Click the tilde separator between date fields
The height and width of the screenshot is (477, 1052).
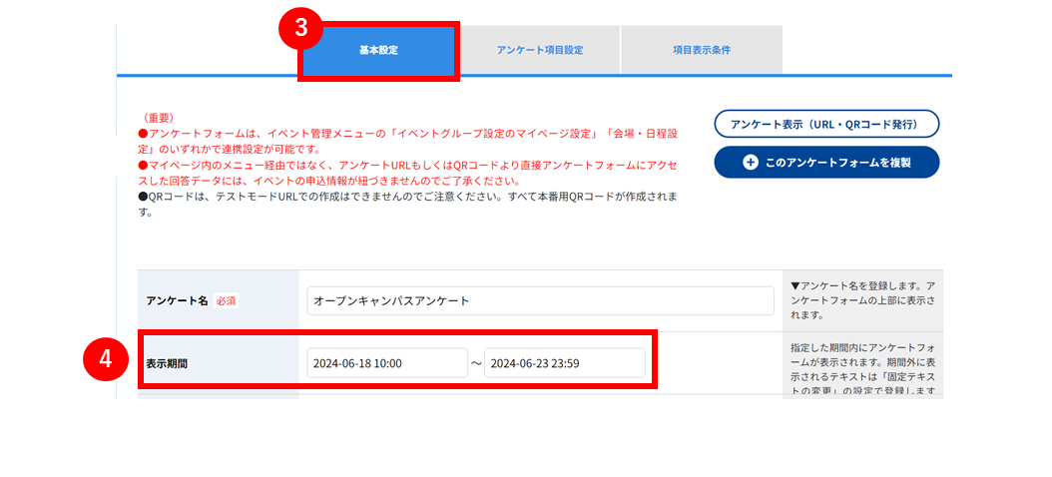tap(476, 363)
